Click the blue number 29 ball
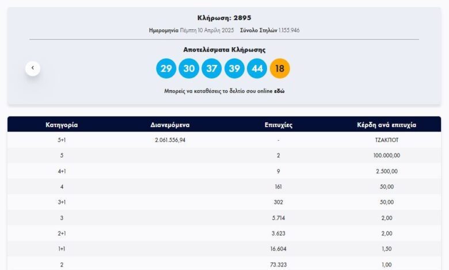This screenshot has width=449, height=270. pos(166,69)
